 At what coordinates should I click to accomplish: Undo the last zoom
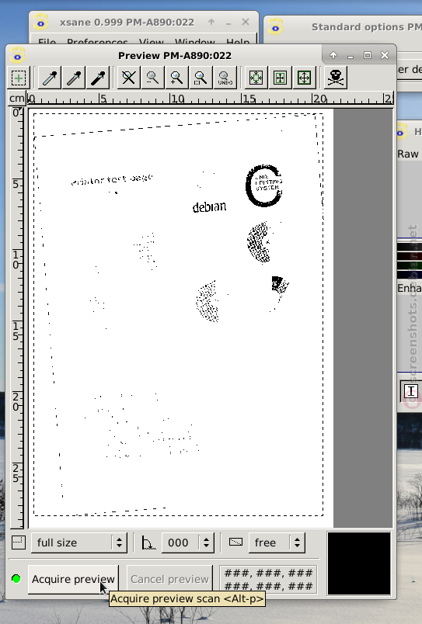coord(225,78)
